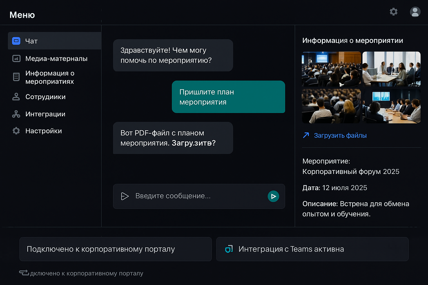428x285 pixels.
Task: Open the top-right meeting table photo
Action: [x=391, y=69]
